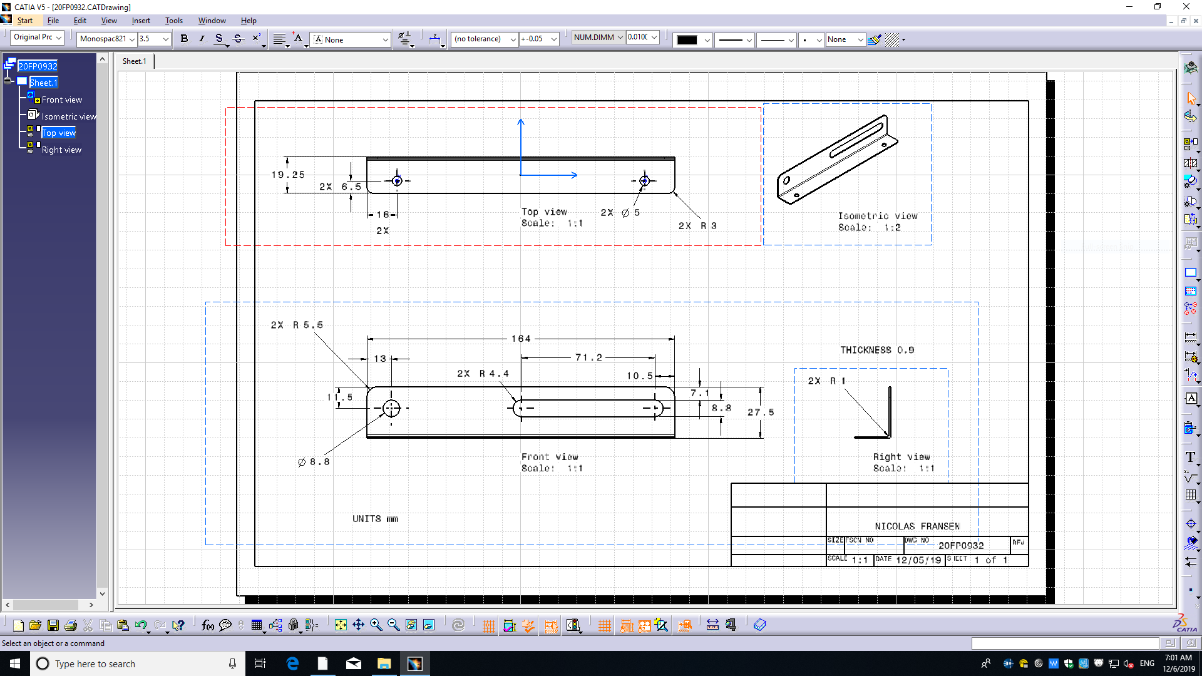Click the Print icon

(71, 625)
